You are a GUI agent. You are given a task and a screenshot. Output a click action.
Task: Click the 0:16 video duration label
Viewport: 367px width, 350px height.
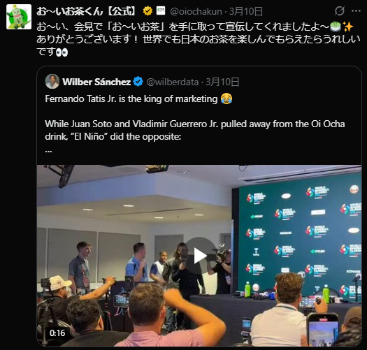click(57, 333)
